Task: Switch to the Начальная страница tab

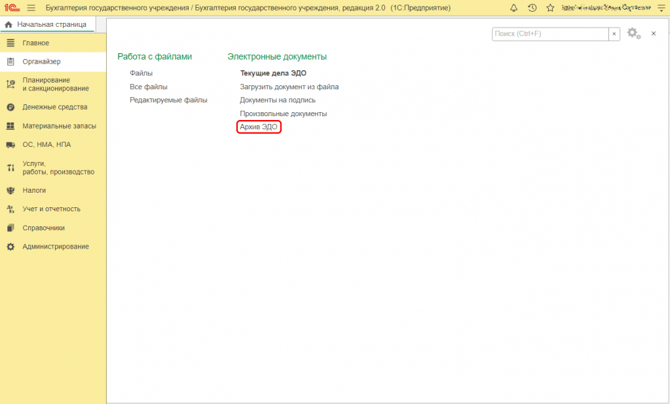Action: (47, 24)
